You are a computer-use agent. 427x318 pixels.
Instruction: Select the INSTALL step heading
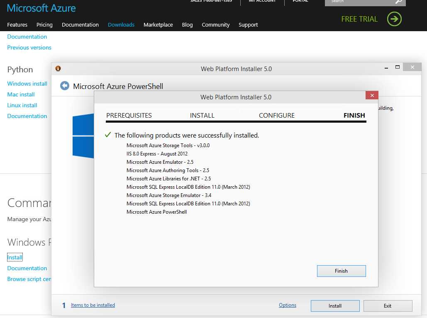tap(202, 116)
